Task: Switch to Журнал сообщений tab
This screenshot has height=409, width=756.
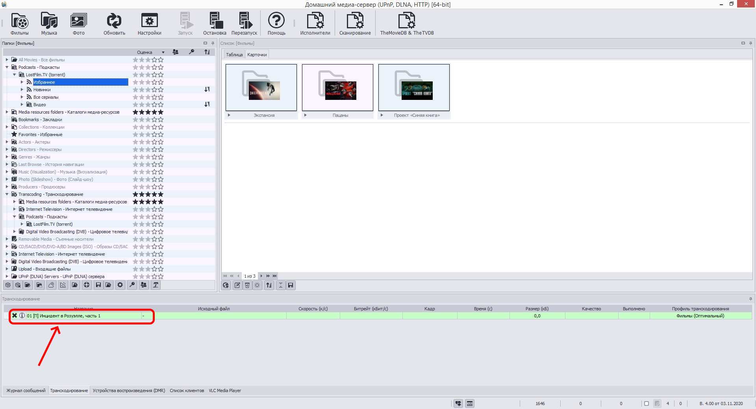Action: 26,391
